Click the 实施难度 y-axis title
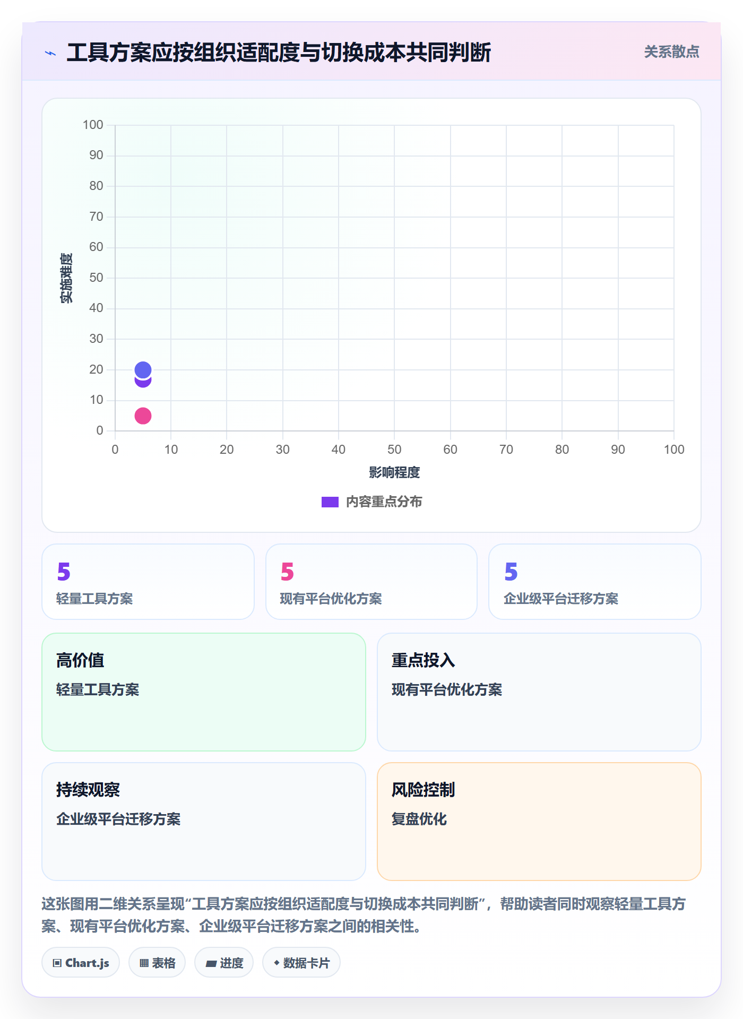The image size is (743, 1019). point(66,278)
